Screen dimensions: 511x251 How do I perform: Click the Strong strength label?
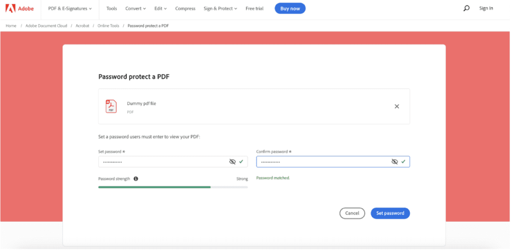[x=242, y=179]
